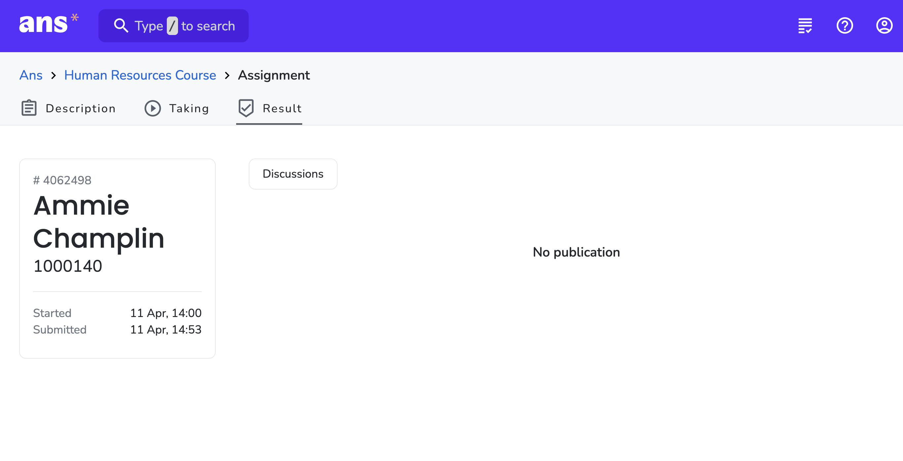Viewport: 903px width, 461px height.
Task: Click the student name Ammie Champlin
Action: click(x=98, y=222)
